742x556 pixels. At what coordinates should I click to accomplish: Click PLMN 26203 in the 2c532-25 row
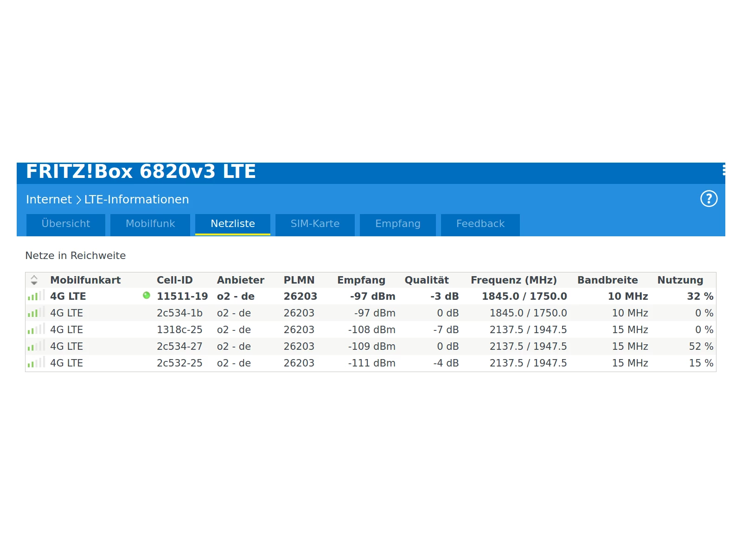tap(299, 363)
